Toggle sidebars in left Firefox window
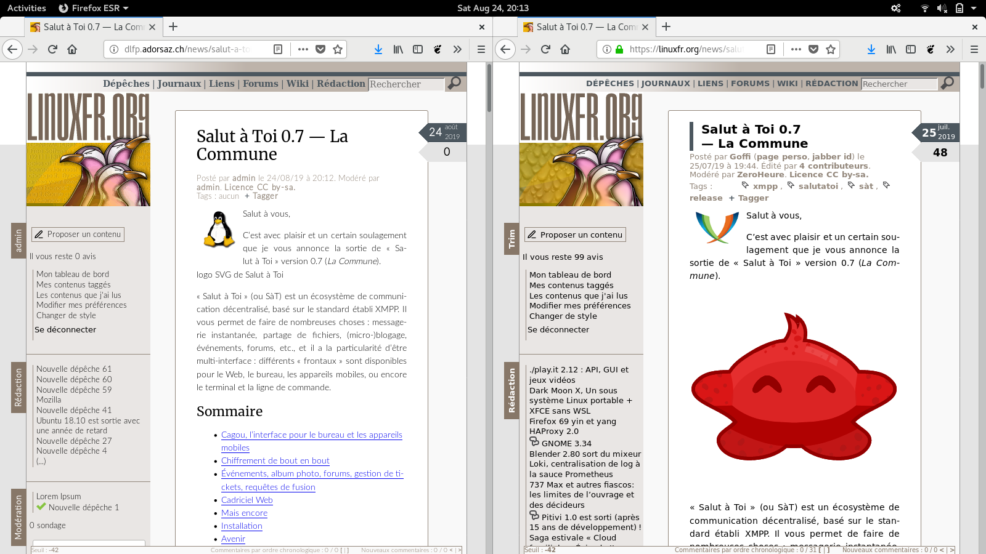Screen dimensions: 986x554 point(418,49)
